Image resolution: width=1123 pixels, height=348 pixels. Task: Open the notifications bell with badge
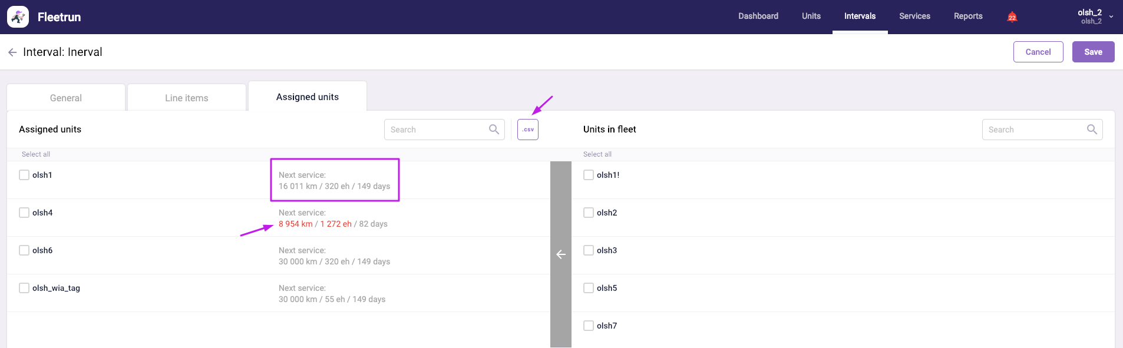tap(1012, 16)
